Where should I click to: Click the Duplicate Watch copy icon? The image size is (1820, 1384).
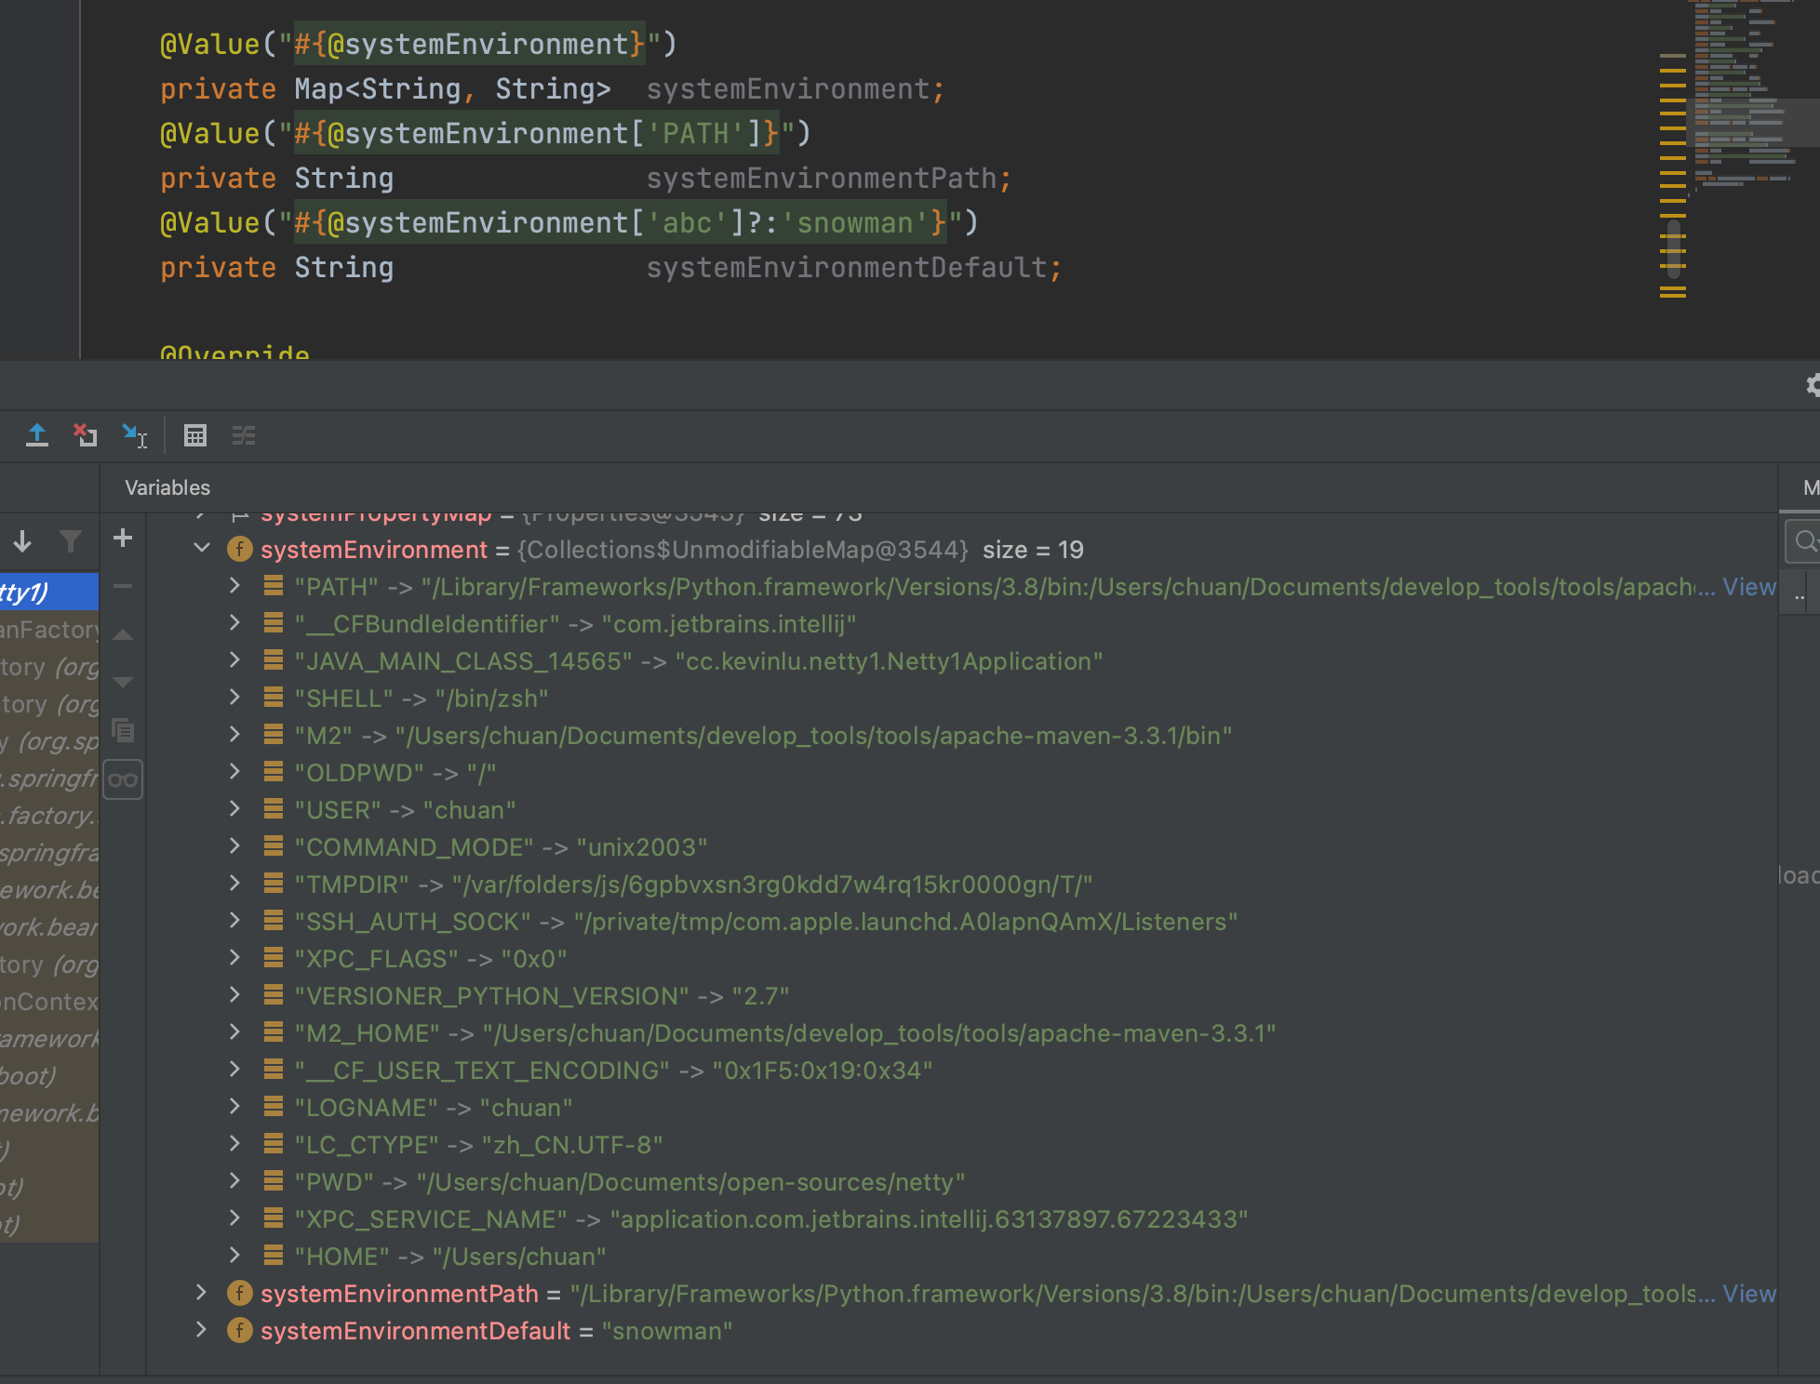coord(123,730)
